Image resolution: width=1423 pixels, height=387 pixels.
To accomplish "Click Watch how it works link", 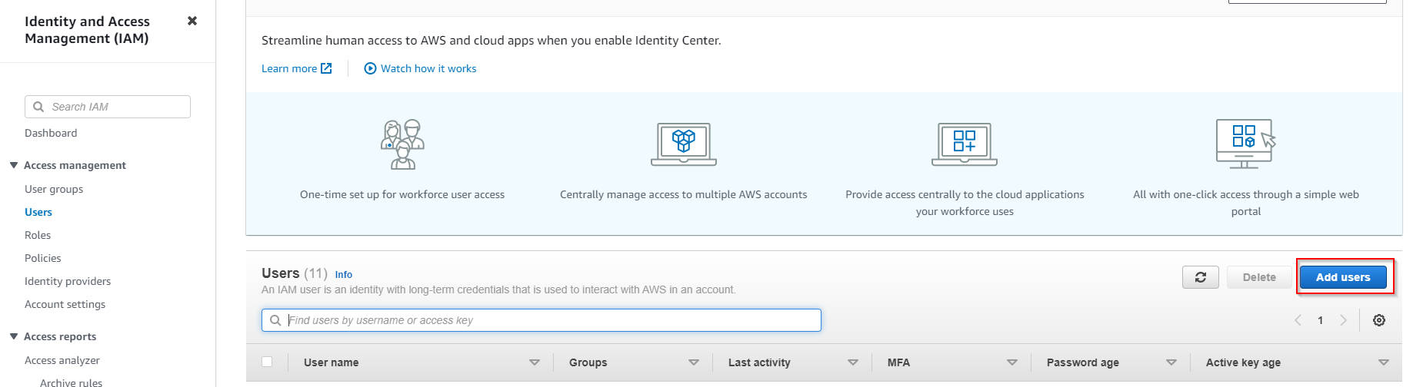I will click(420, 68).
